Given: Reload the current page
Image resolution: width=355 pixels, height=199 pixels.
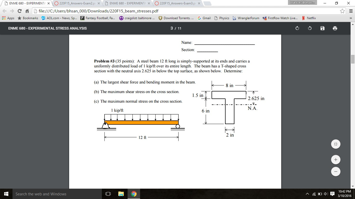Looking at the screenshot, I should click(x=19, y=11).
